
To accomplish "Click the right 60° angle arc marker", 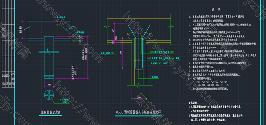I will [148, 35].
